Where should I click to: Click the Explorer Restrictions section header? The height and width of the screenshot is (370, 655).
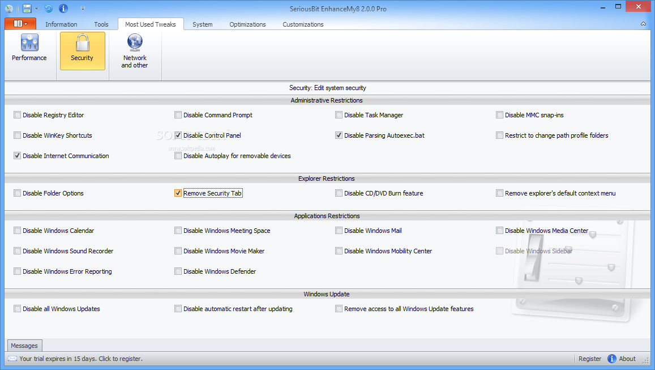[x=327, y=178]
